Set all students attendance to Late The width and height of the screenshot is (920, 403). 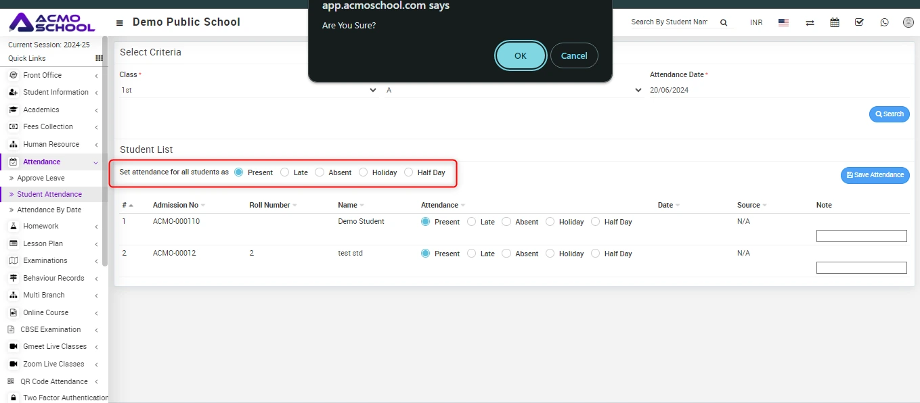pos(284,172)
